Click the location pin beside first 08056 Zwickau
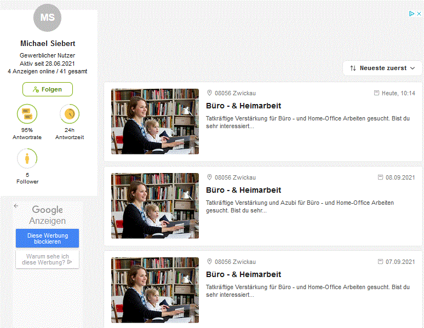Image resolution: width=424 pixels, height=328 pixels. pyautogui.click(x=209, y=93)
